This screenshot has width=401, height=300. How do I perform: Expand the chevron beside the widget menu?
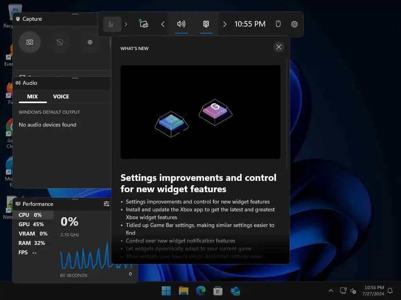[126, 24]
